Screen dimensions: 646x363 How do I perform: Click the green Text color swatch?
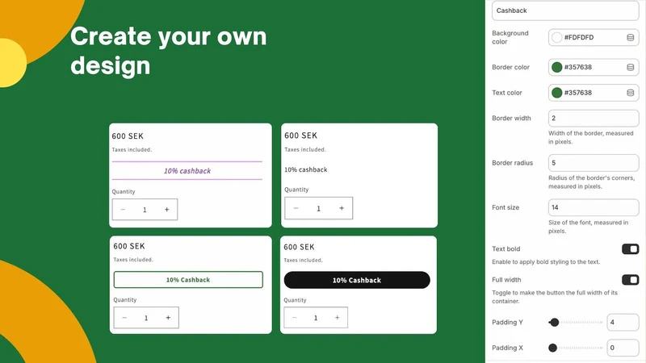click(556, 93)
